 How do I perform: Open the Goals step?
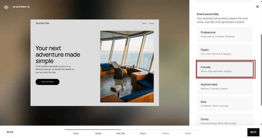point(98,133)
